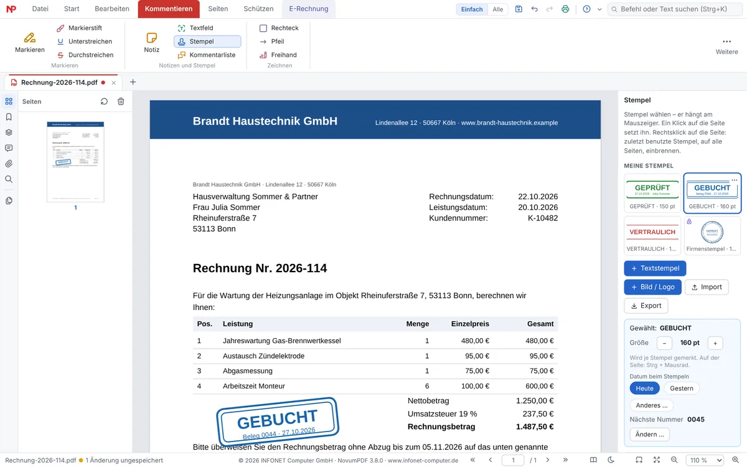The width and height of the screenshot is (747, 467).
Task: Switch to the Seiten ribbon tab
Action: tap(218, 9)
